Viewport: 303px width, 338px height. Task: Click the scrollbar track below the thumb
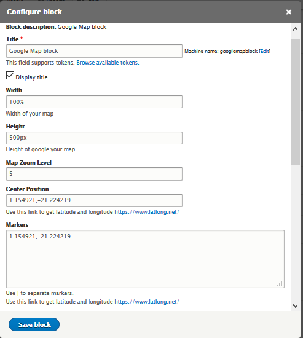[295, 233]
